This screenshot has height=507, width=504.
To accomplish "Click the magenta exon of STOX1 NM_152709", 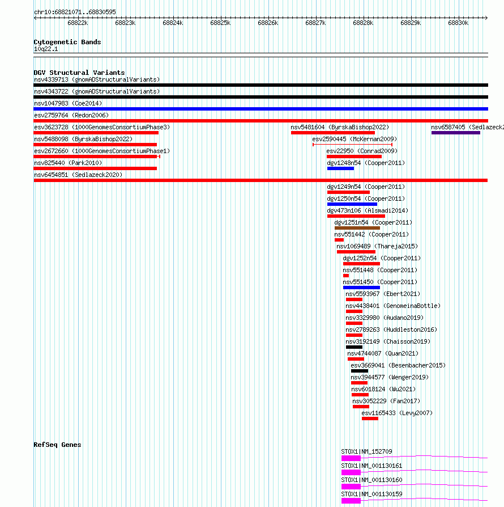I will (351, 458).
